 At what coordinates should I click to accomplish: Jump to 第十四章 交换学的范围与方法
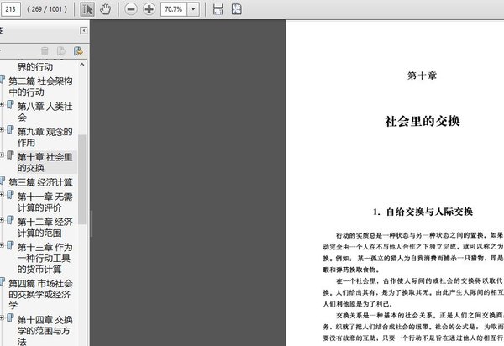click(x=45, y=330)
